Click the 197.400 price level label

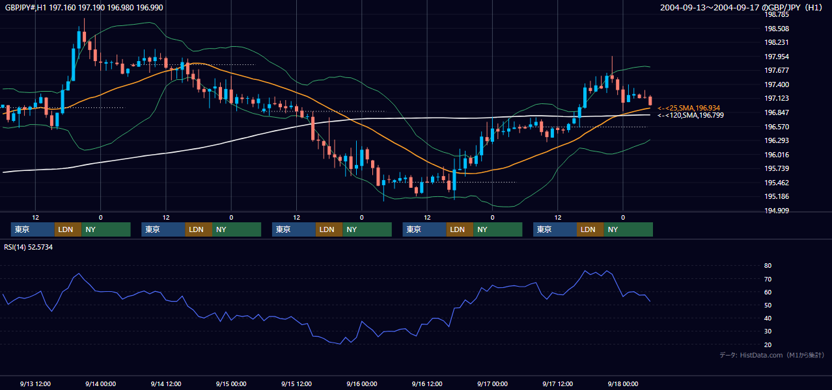coord(777,84)
